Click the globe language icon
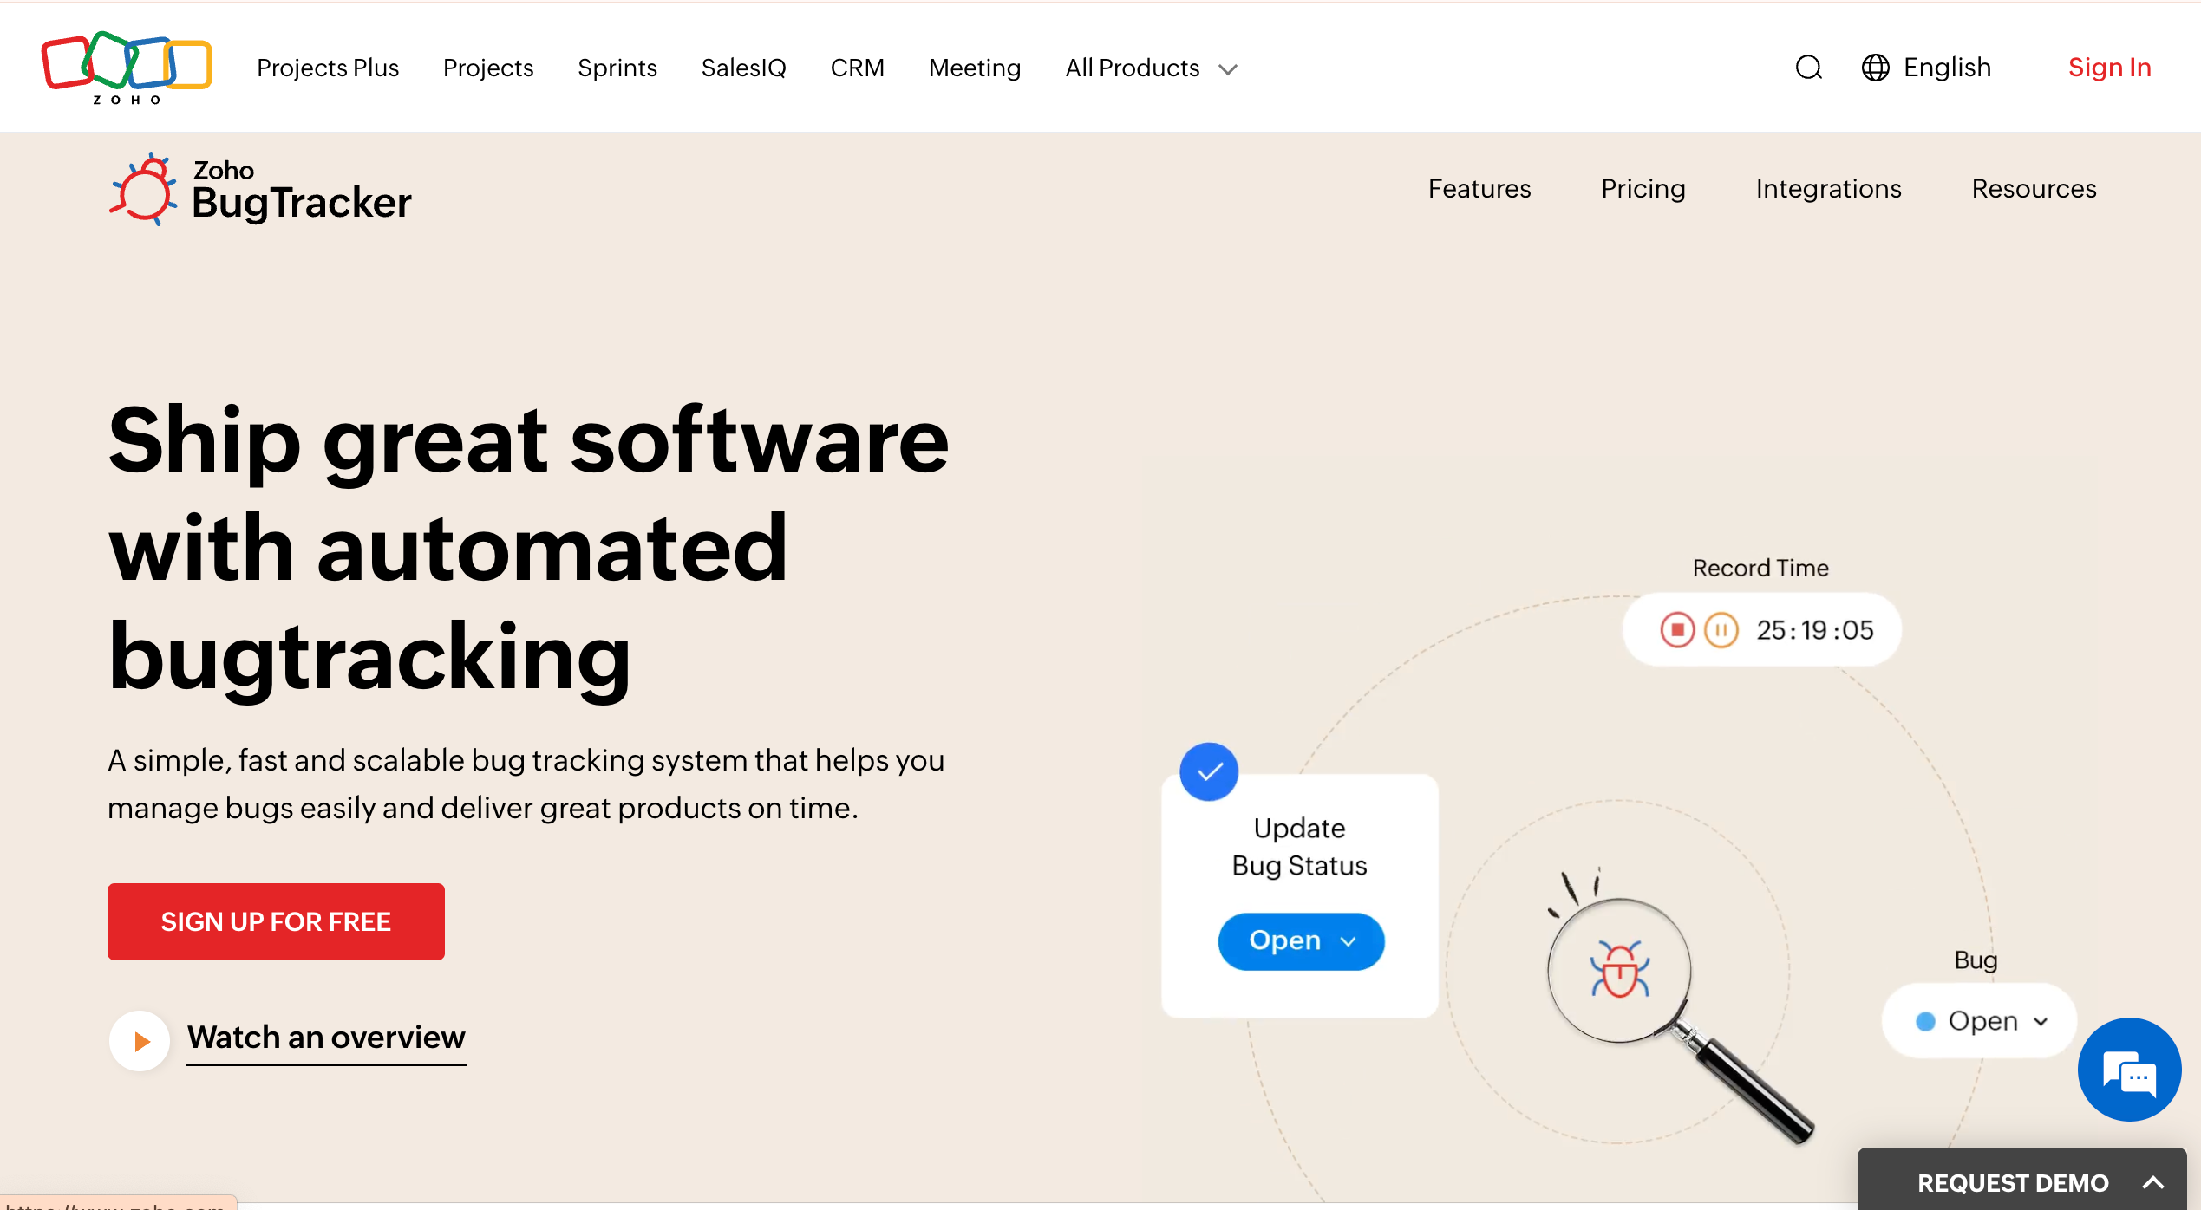2201x1210 pixels. 1875,68
